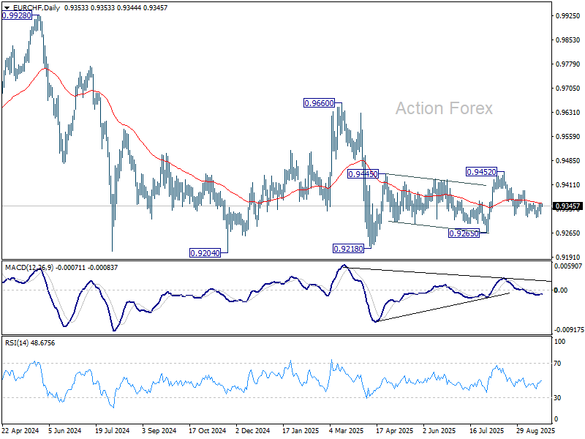Select the 0.92650 low price label
This screenshot has width=585, height=439.
[x=464, y=233]
